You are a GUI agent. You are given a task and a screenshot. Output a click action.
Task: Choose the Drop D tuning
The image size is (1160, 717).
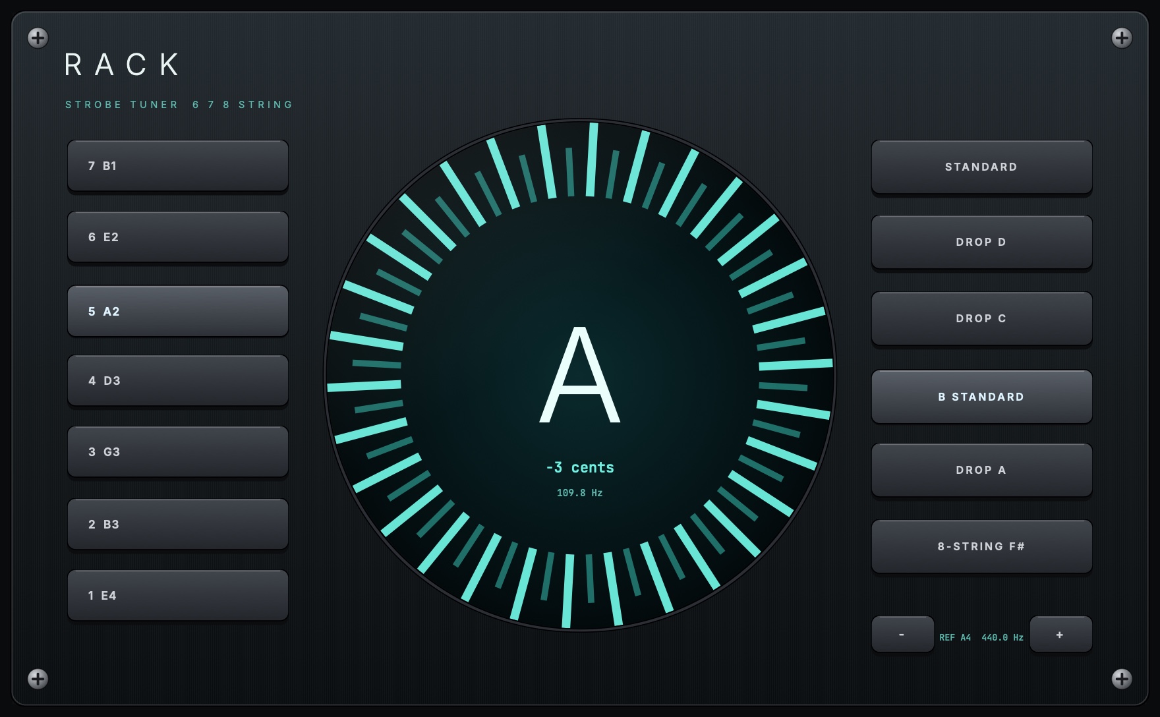pos(981,242)
